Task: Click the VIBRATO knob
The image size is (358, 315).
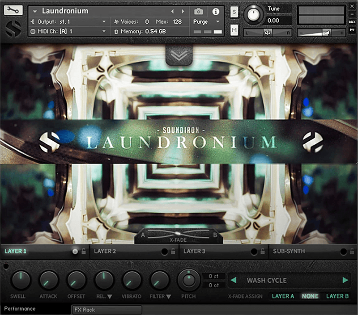Action: (132, 280)
